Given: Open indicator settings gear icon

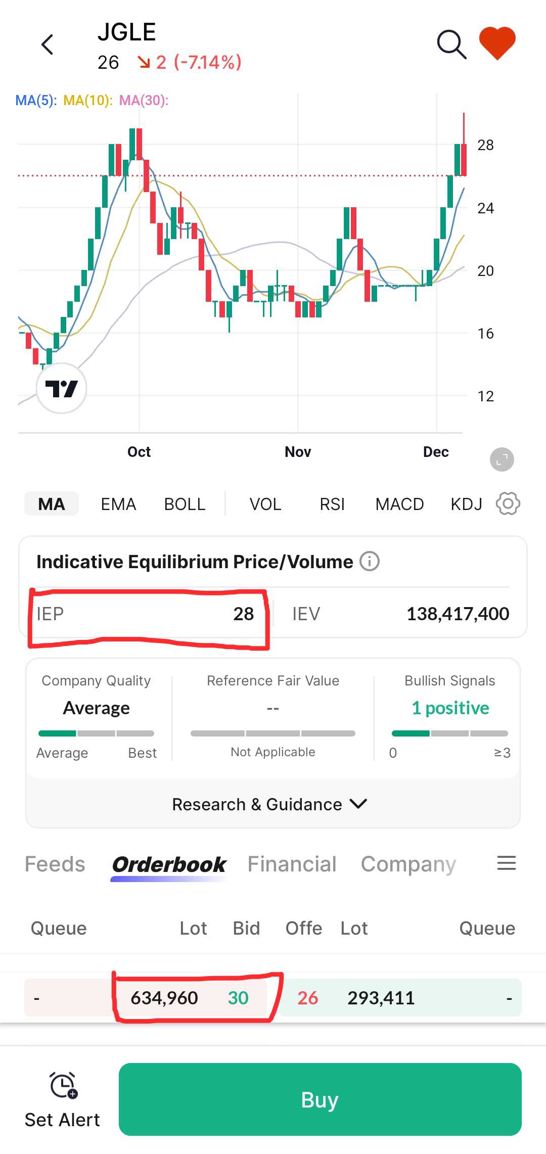Looking at the screenshot, I should [x=508, y=503].
